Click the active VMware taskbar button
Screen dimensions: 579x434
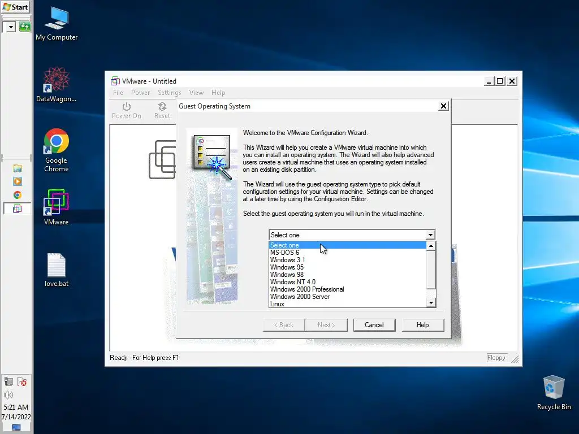click(x=18, y=209)
